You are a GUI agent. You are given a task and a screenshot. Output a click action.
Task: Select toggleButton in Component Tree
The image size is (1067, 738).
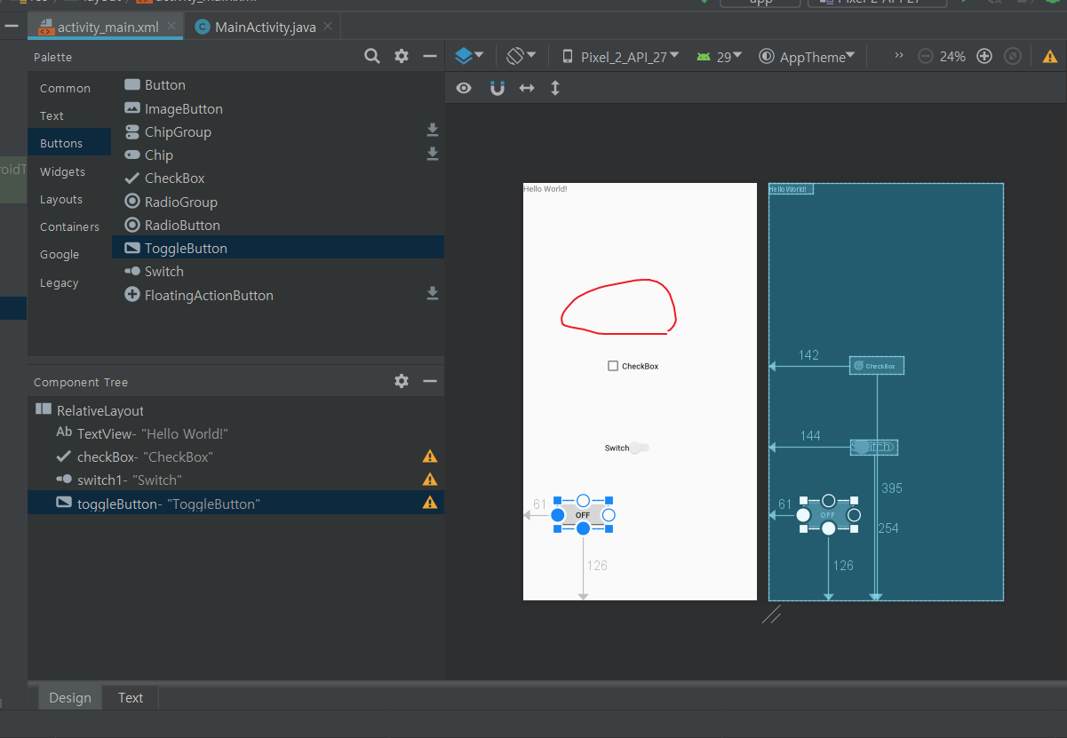pos(236,503)
